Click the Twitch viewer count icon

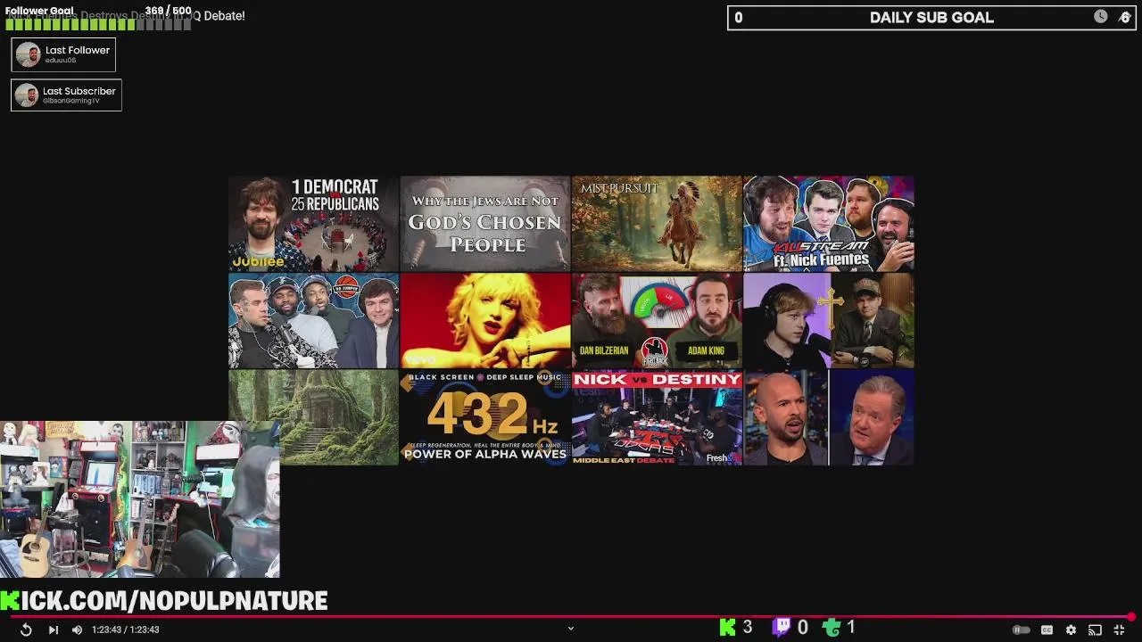click(782, 628)
